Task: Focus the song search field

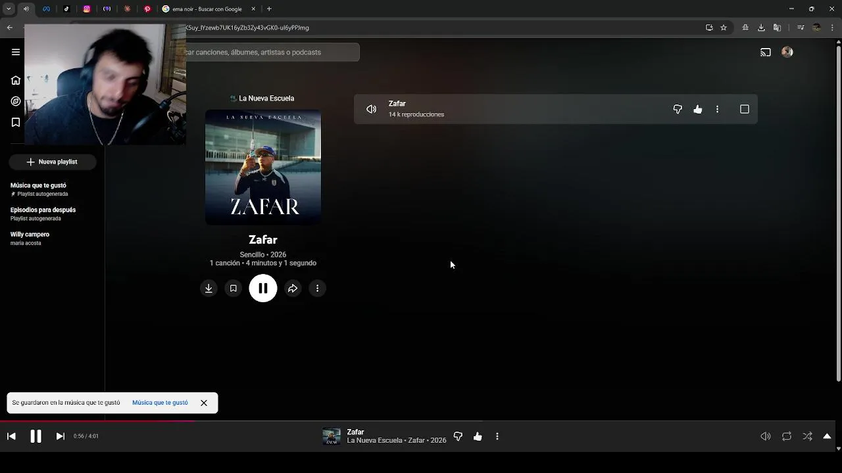Action: point(272,52)
